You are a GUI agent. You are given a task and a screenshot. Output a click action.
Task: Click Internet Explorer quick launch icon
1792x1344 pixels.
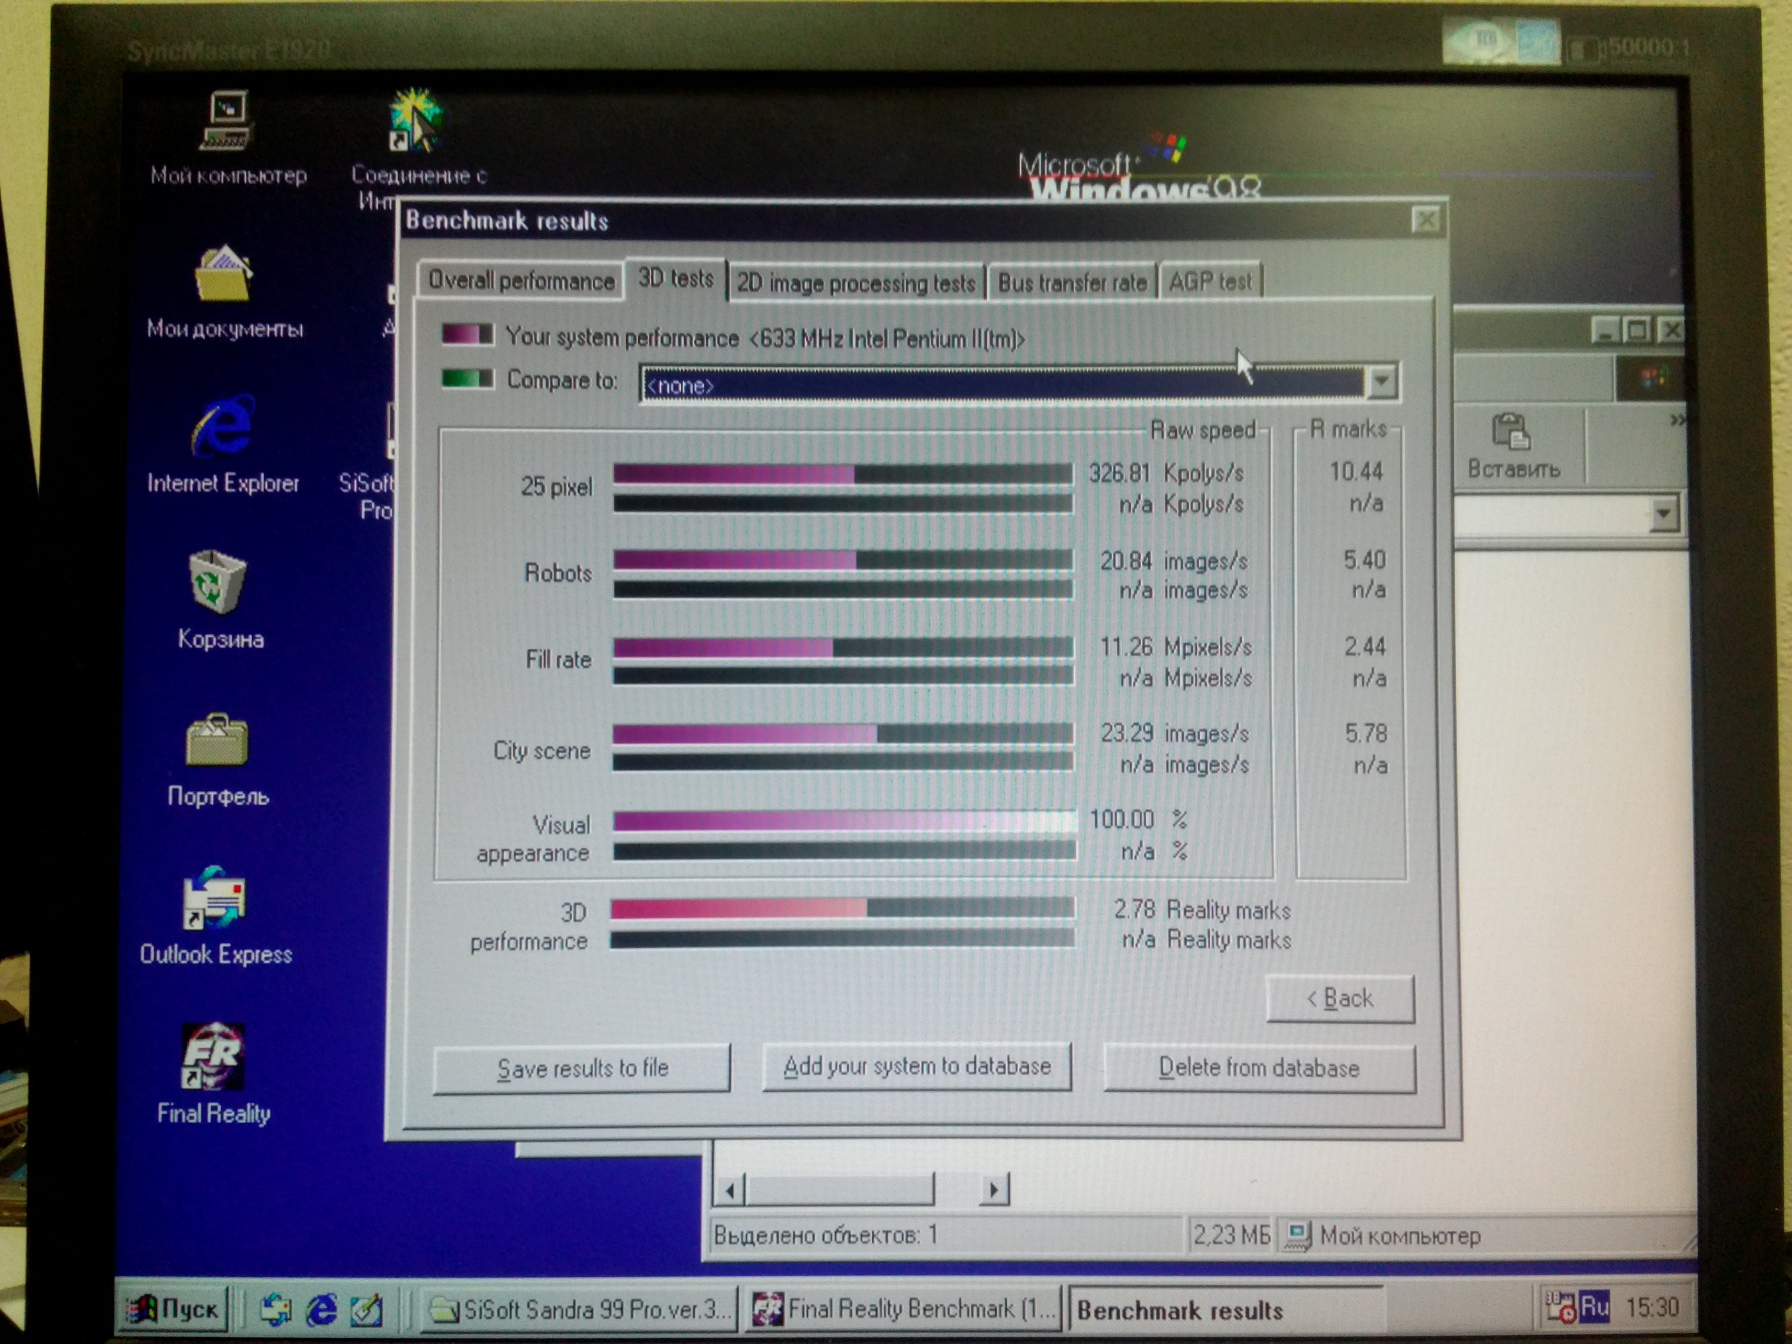(x=321, y=1310)
